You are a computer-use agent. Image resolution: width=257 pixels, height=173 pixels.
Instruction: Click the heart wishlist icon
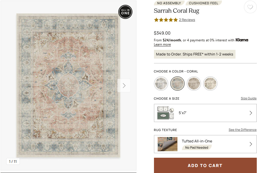(x=250, y=7)
